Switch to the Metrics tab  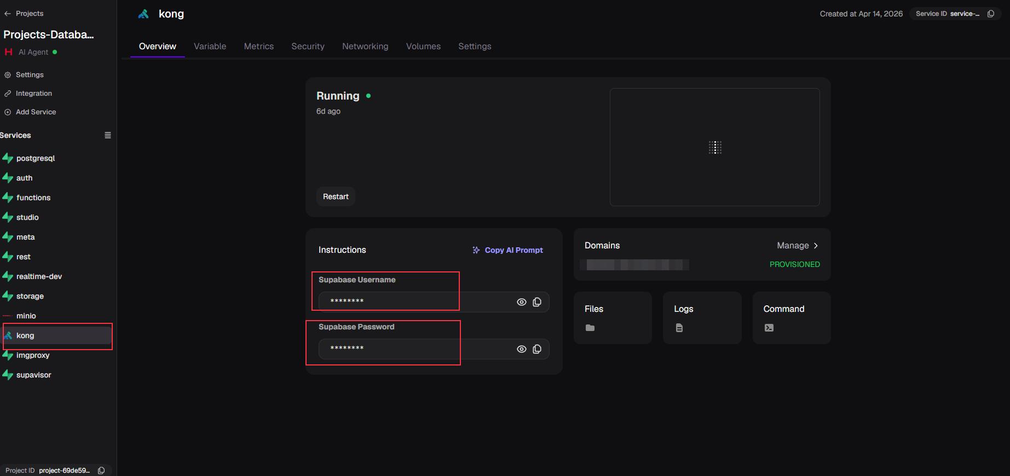tap(258, 47)
